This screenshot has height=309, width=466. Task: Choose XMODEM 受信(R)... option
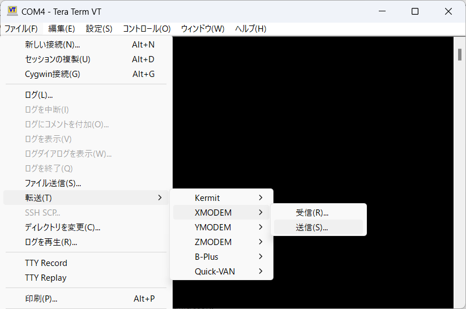click(x=319, y=213)
